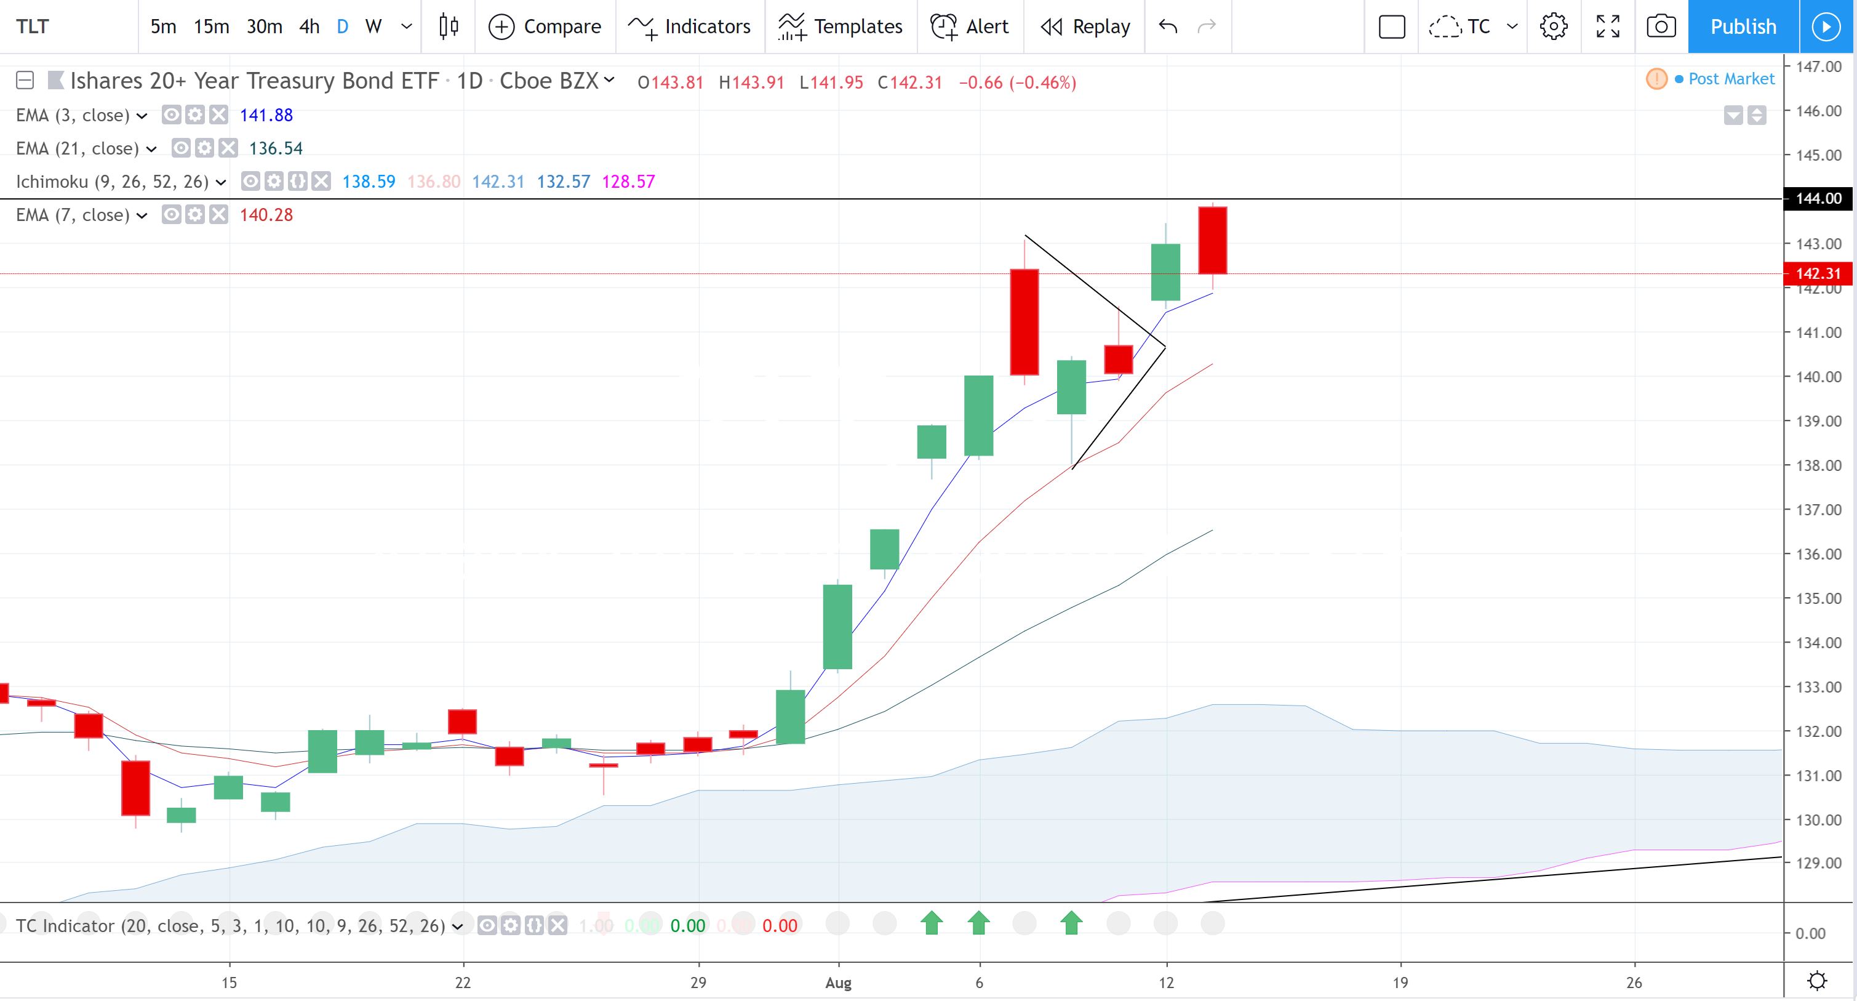Open settings for TC Indicator
Image resolution: width=1857 pixels, height=1001 pixels.
(510, 925)
